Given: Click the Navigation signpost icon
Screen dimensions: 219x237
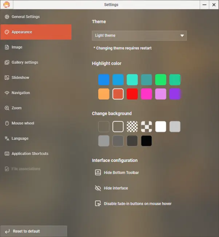Looking at the screenshot, I should tap(7, 93).
